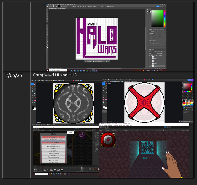Select Bucket fill in right Pixilart window
Viewport: 197px width, 185px height.
click(104, 90)
